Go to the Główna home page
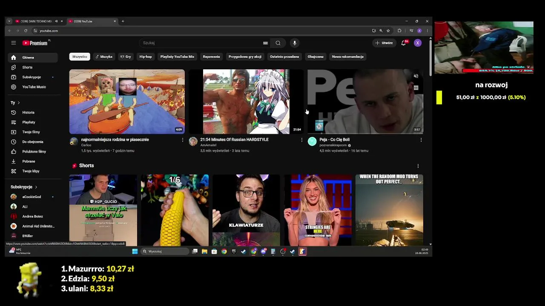Image resolution: width=545 pixels, height=306 pixels. (33, 57)
